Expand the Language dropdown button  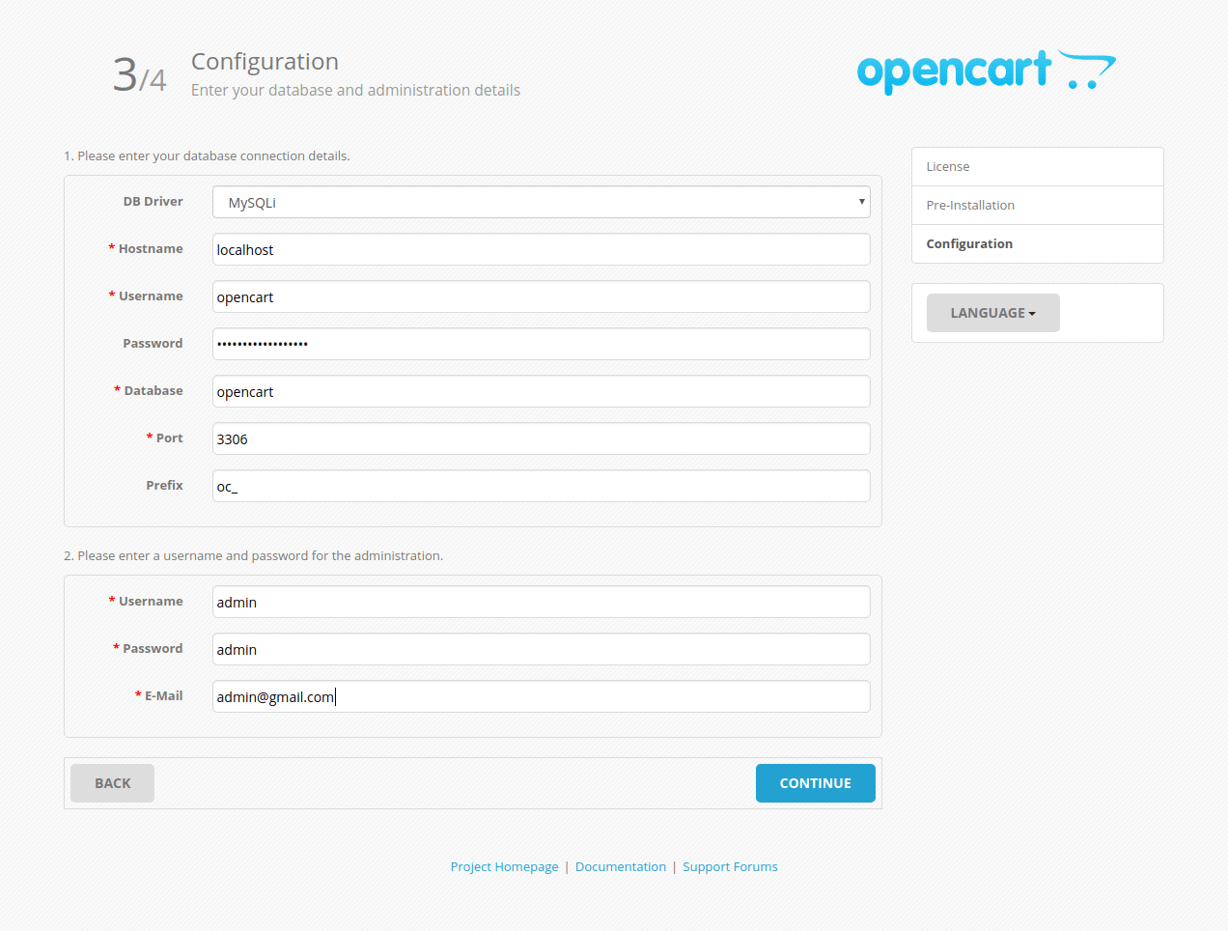tap(992, 313)
